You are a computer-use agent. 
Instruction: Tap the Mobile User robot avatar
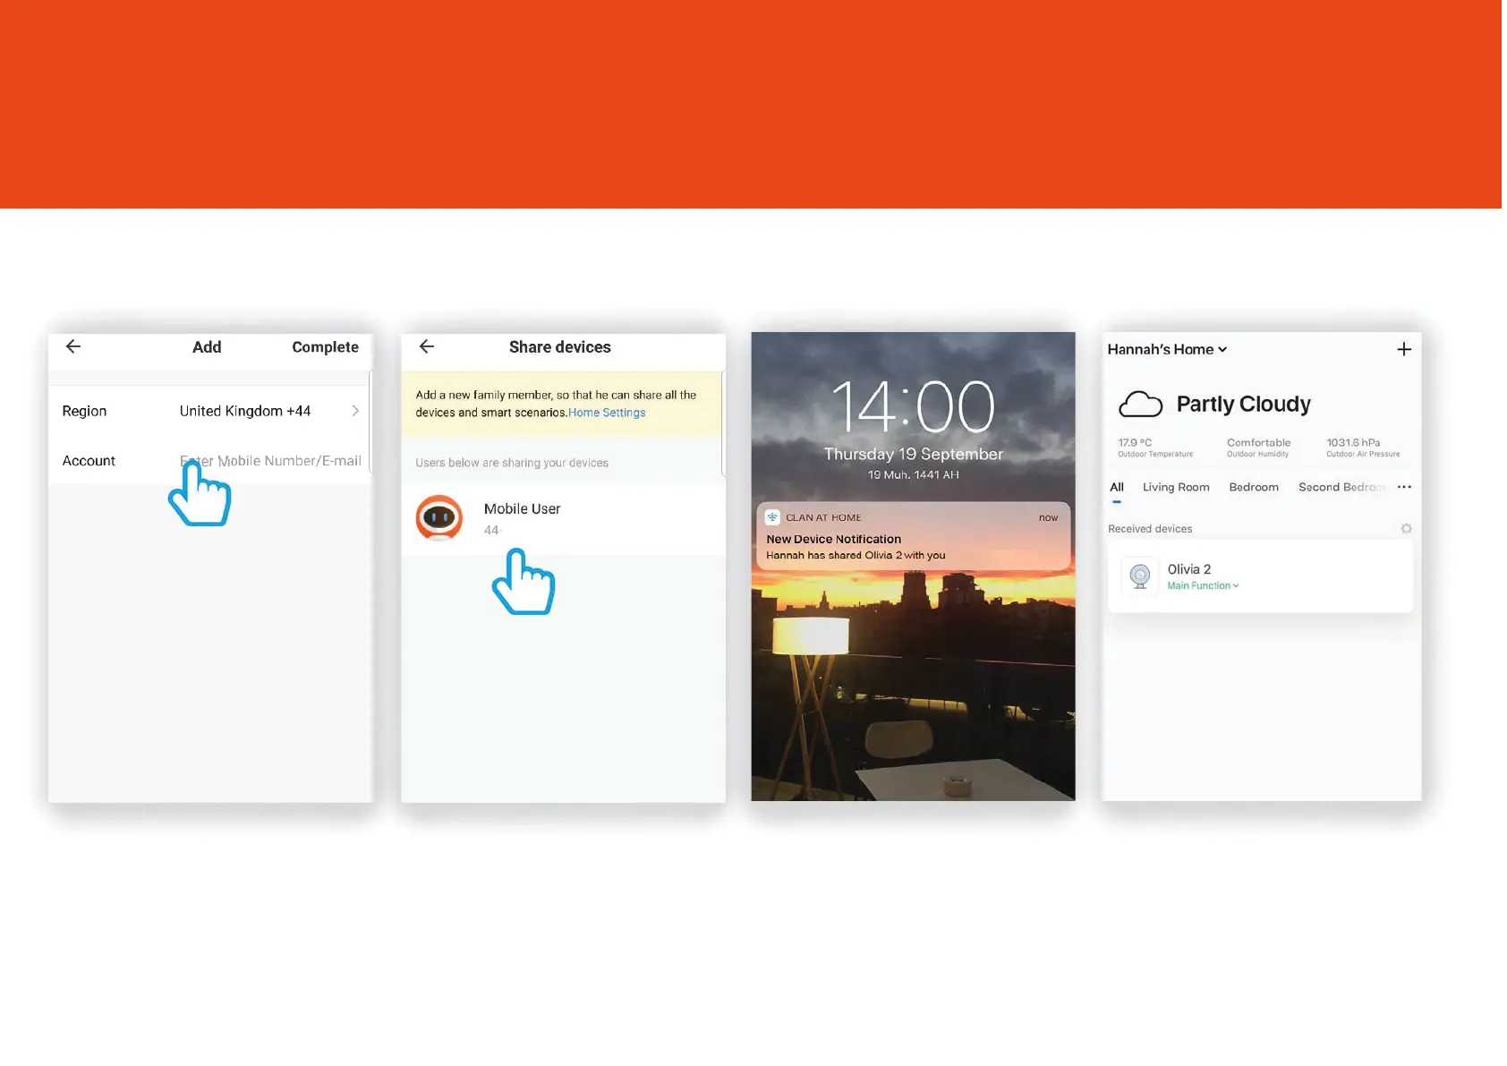(439, 518)
